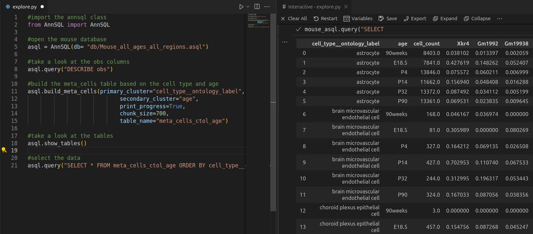
Task: Click the astrocyte 90weeks row cell_count 8403.0
Action: click(x=430, y=53)
